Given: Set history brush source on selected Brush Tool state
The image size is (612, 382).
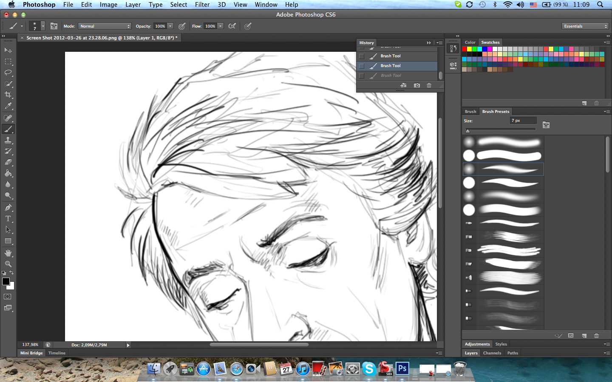Looking at the screenshot, I should (x=362, y=66).
